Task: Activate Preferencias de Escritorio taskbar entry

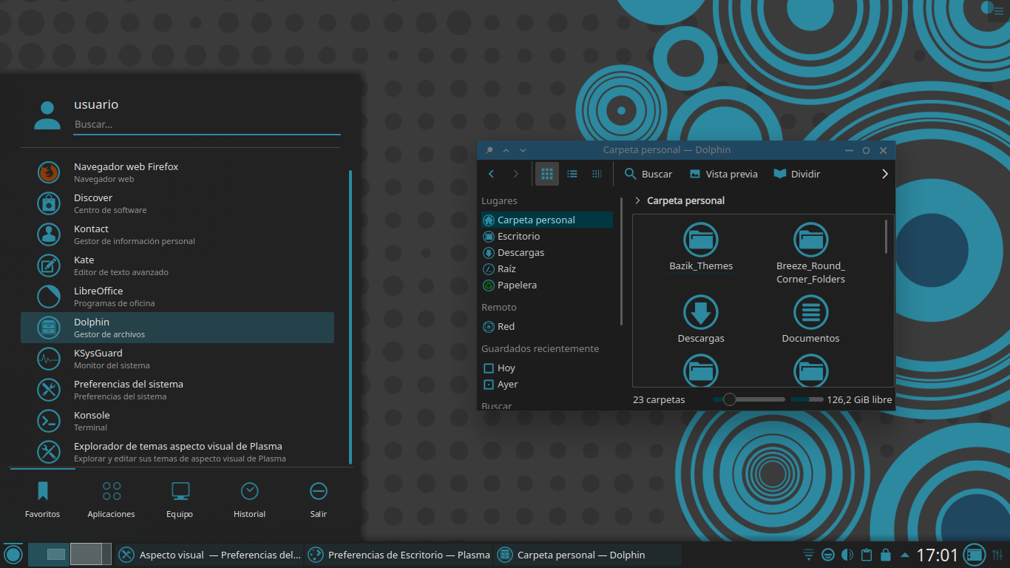Action: 399,555
